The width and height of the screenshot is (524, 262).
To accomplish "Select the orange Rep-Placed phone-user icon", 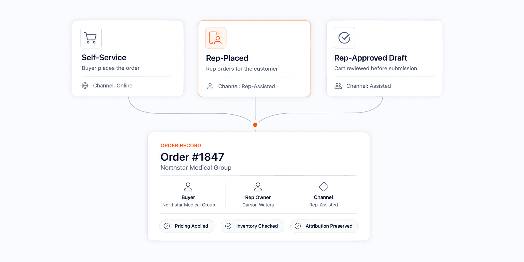I will point(216,38).
